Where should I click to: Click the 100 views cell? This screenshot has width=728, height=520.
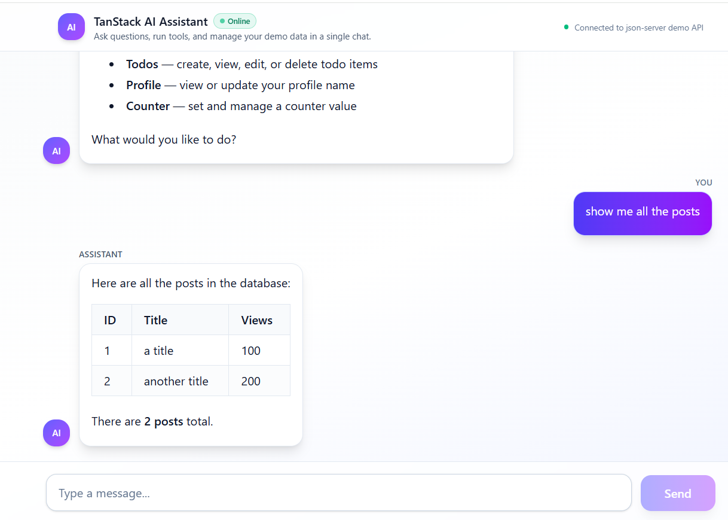[251, 351]
